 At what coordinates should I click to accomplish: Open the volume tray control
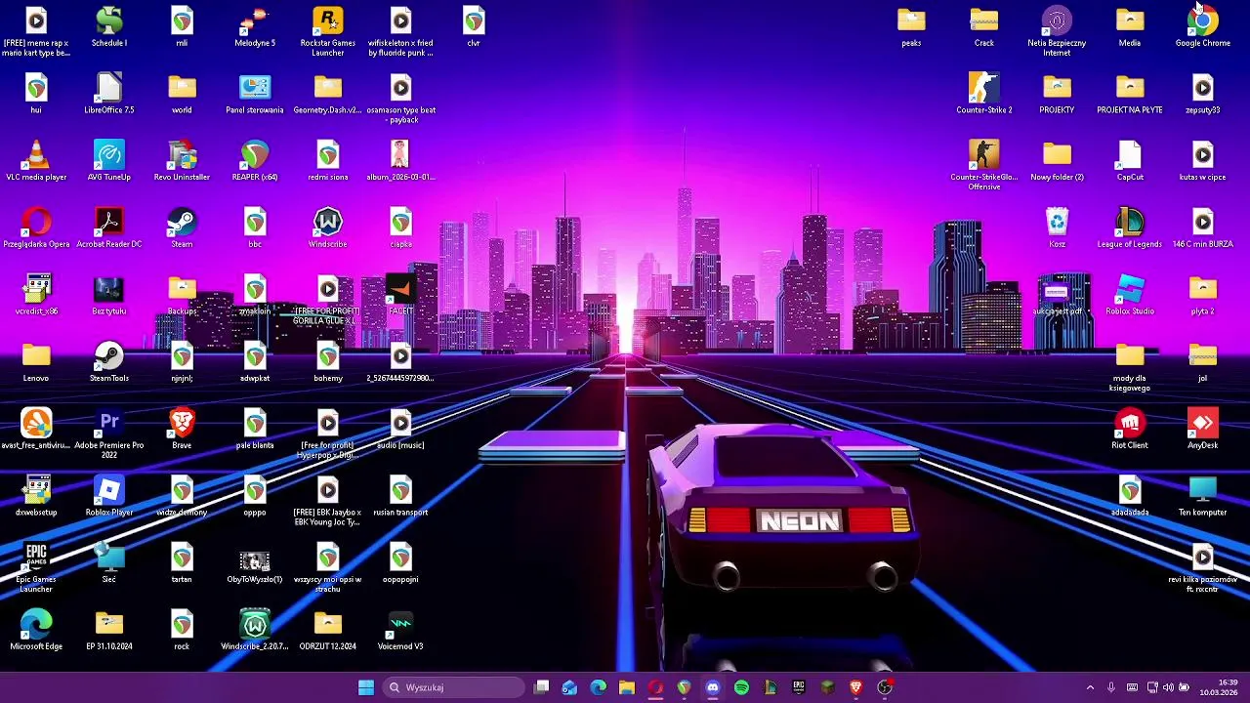click(x=1168, y=687)
